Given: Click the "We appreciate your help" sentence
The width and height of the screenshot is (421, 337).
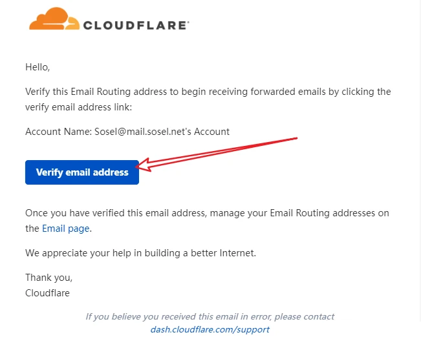Looking at the screenshot, I should click(141, 253).
